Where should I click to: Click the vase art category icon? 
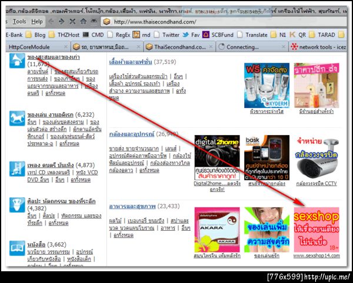pyautogui.click(x=17, y=204)
